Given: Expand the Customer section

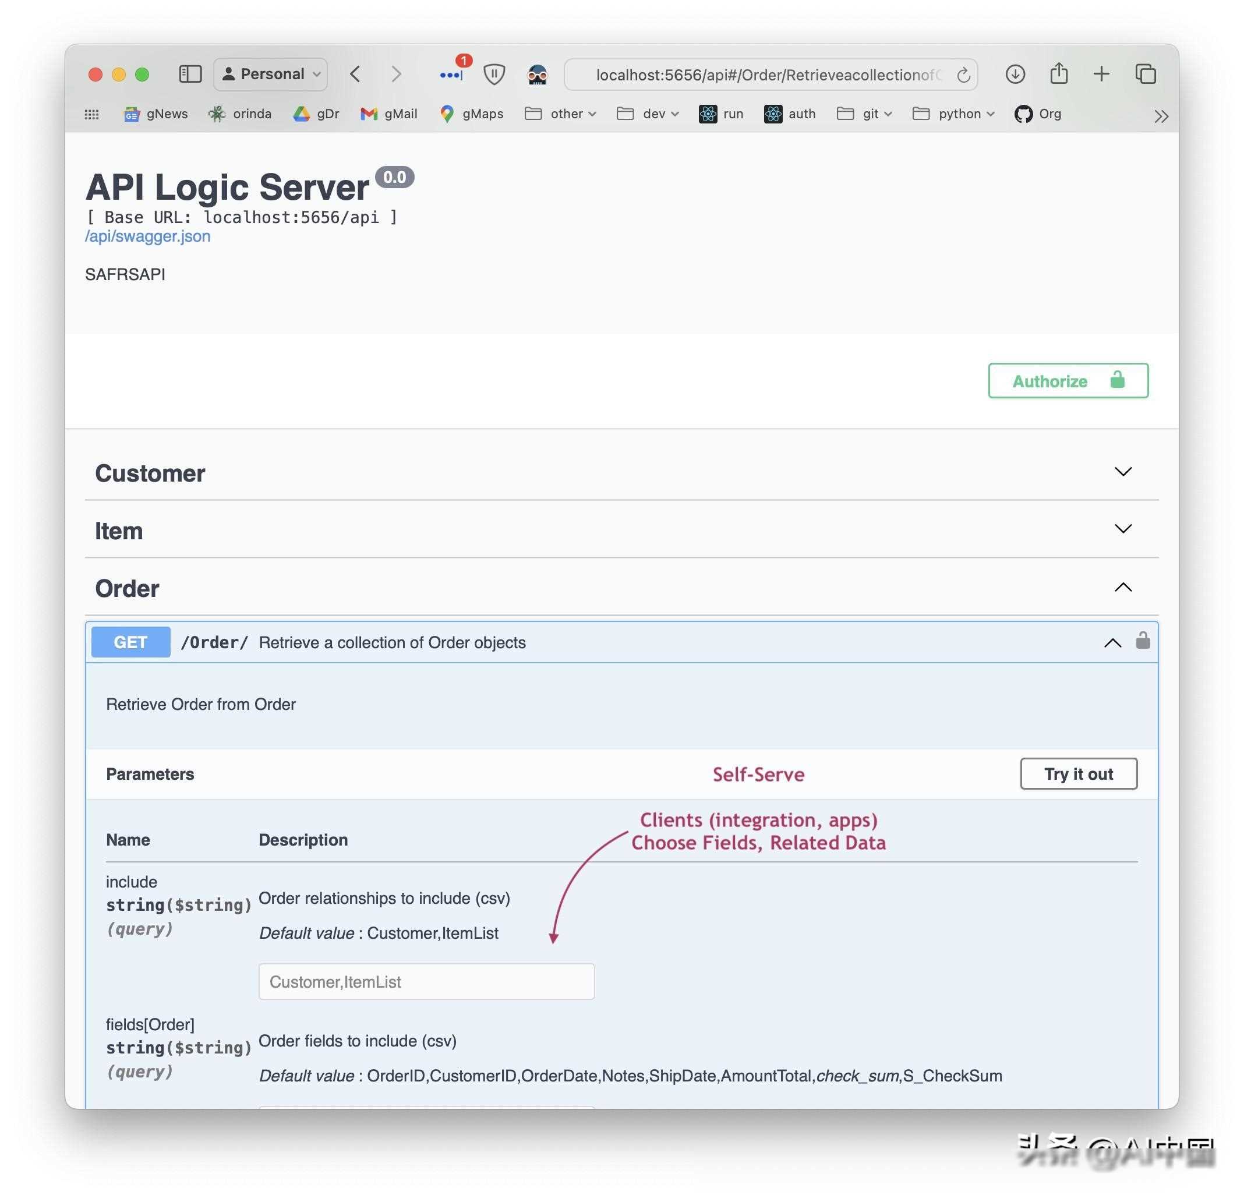Looking at the screenshot, I should 621,472.
